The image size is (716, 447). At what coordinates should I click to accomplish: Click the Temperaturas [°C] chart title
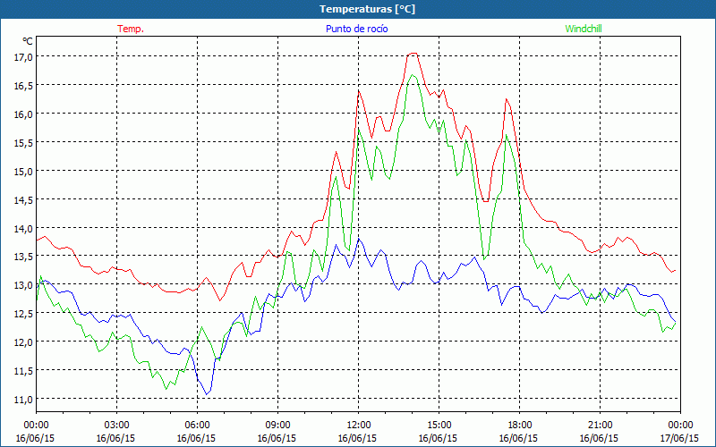pos(367,9)
